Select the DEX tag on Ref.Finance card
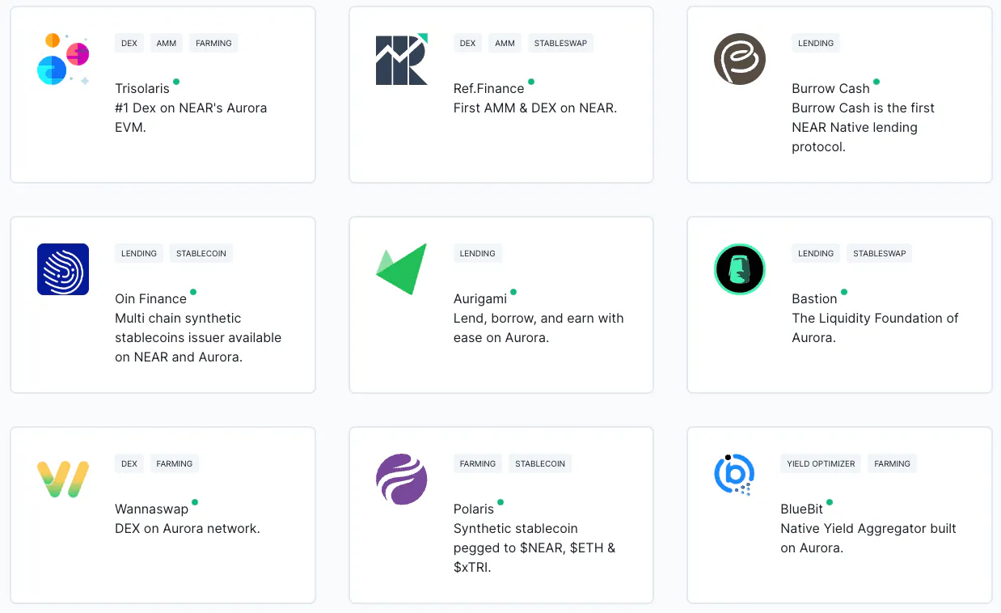 coord(467,43)
